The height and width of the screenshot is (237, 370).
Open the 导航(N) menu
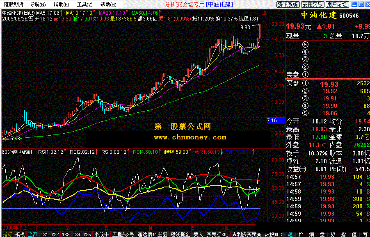(37, 4)
